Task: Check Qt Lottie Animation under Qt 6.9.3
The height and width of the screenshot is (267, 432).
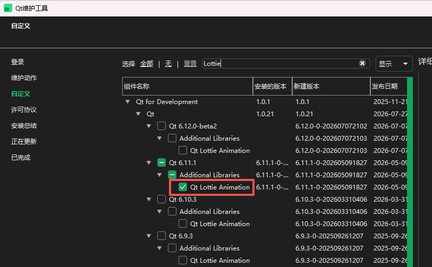Action: (x=183, y=260)
